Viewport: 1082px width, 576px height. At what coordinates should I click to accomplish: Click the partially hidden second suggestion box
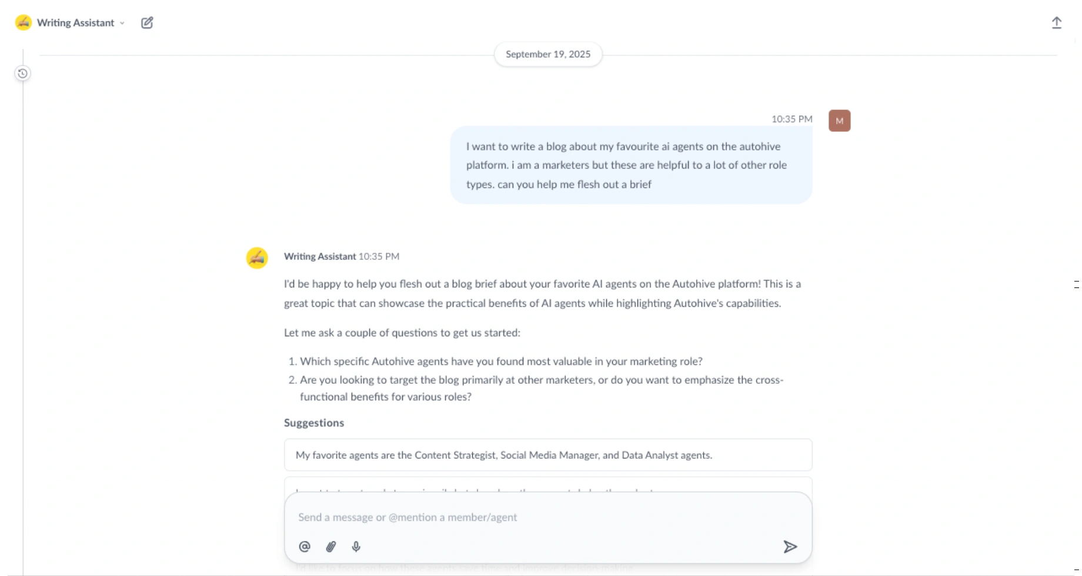[x=547, y=485]
